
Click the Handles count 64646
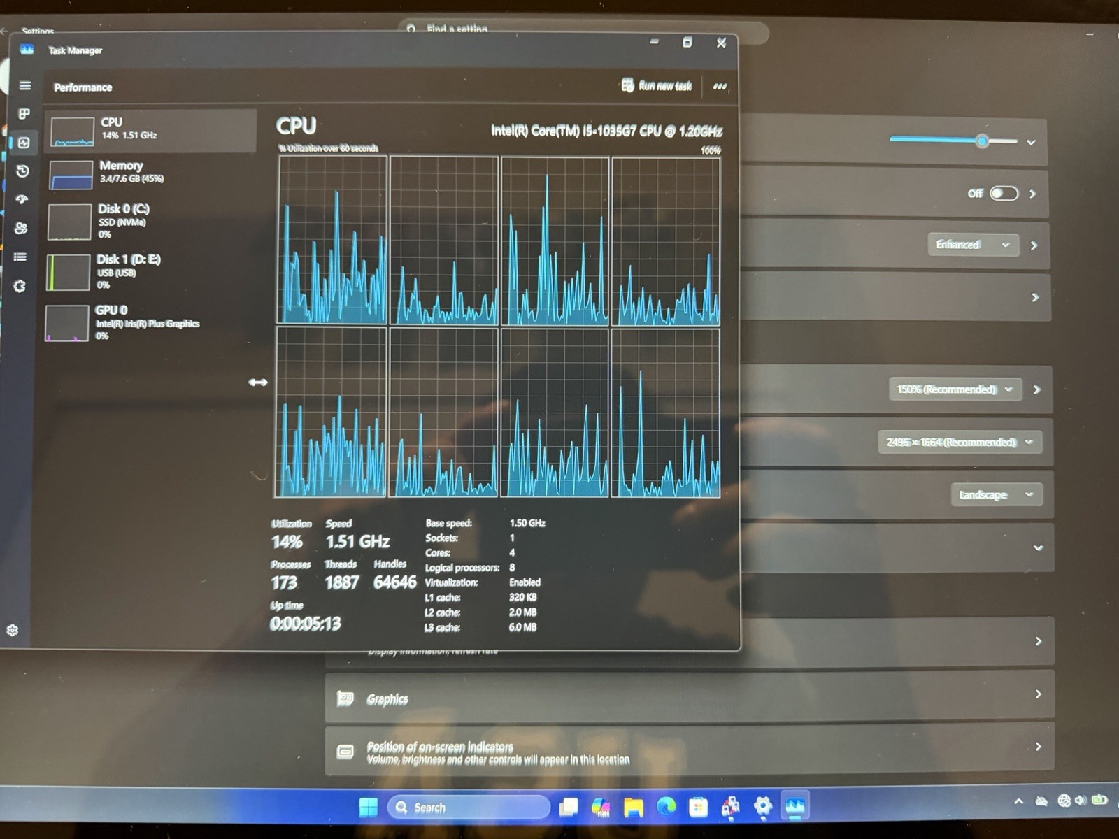pyautogui.click(x=394, y=582)
